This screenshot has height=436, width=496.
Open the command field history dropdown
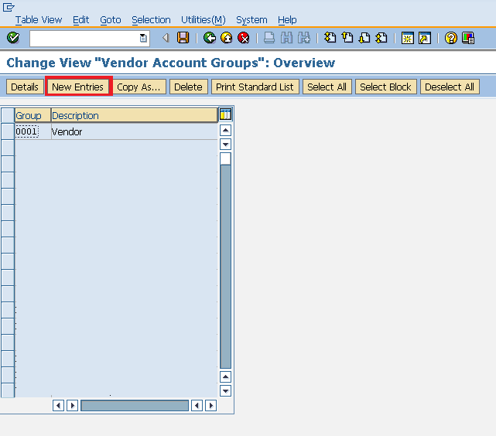tap(143, 38)
